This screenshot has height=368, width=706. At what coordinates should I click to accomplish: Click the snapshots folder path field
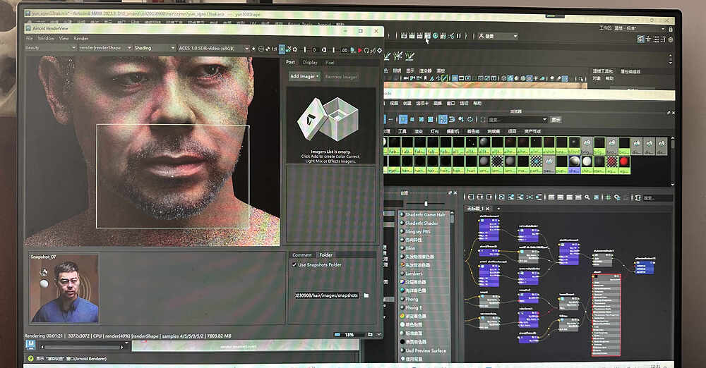coord(327,295)
